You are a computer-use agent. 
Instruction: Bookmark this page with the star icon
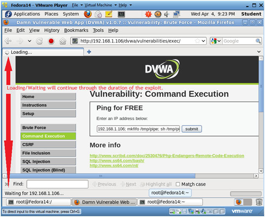tap(197, 41)
